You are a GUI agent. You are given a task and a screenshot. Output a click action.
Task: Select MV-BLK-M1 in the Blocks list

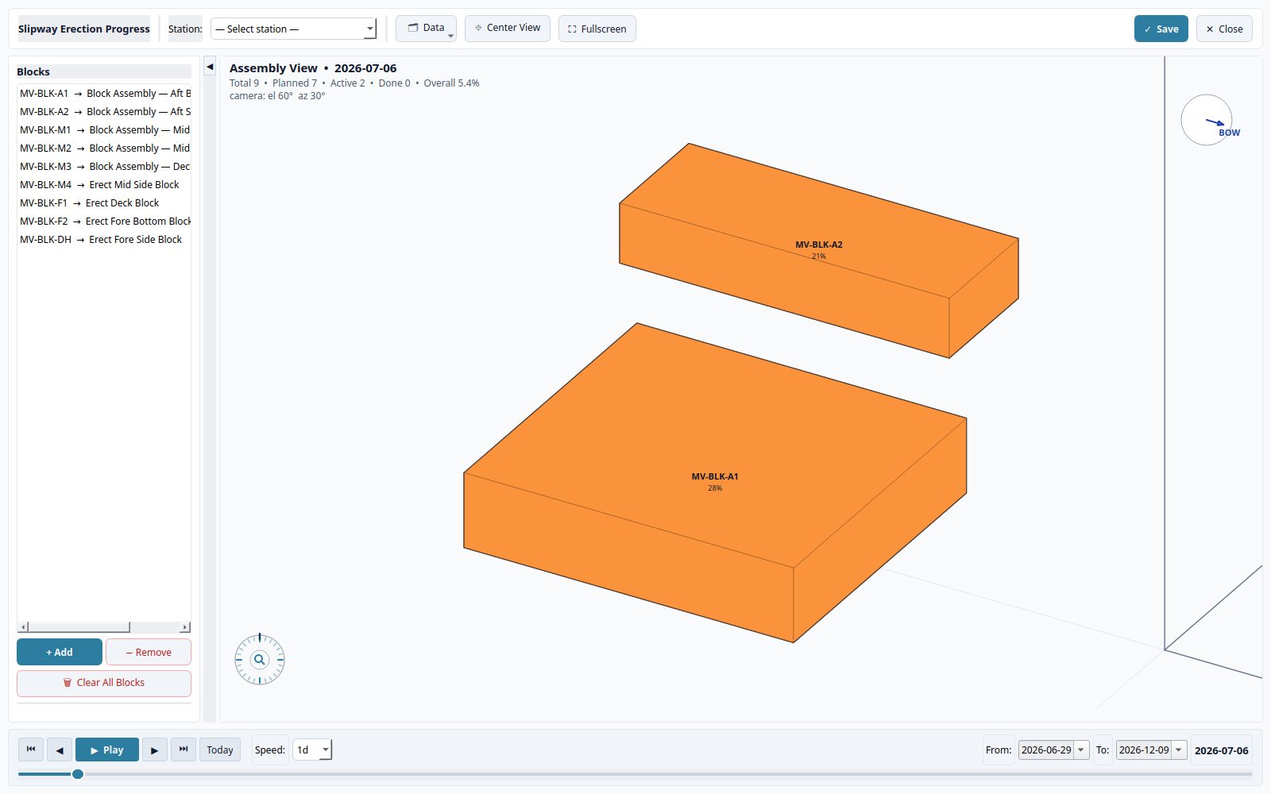(104, 130)
